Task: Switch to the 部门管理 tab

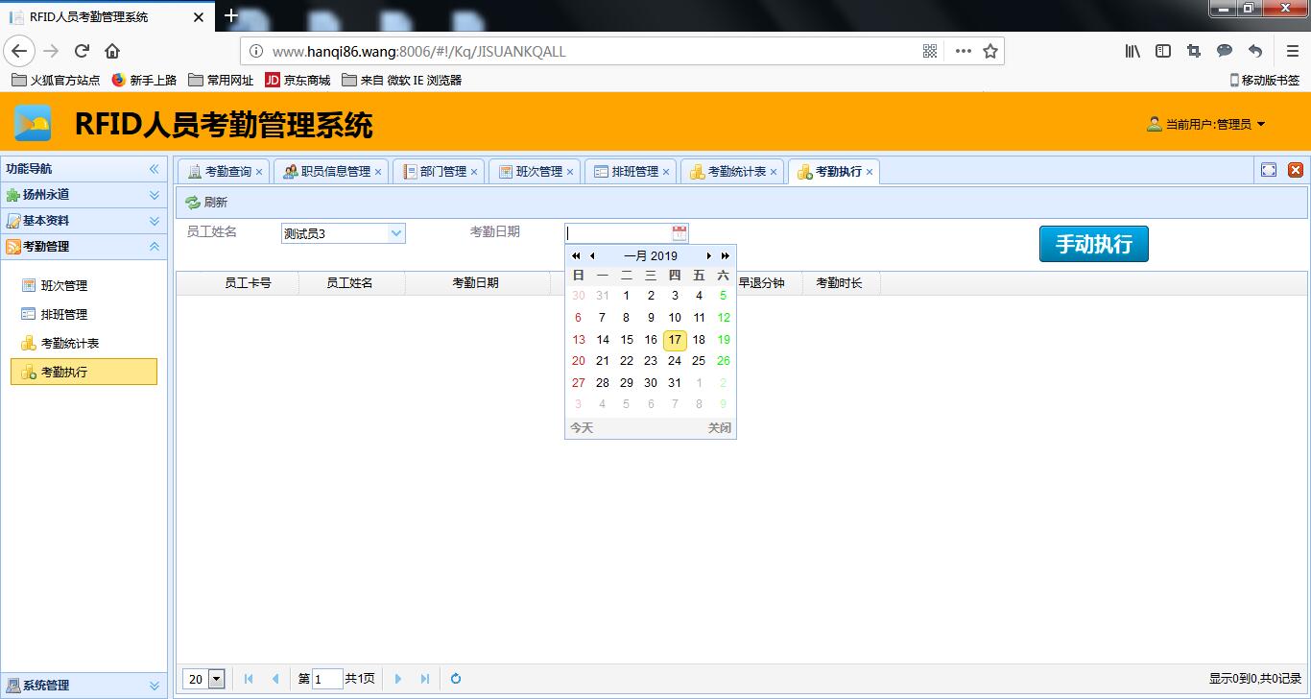Action: coord(442,172)
